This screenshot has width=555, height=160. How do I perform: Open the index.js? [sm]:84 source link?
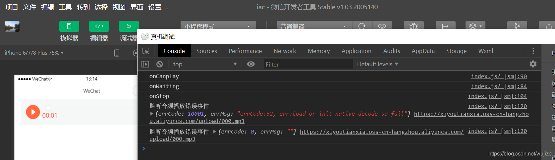[x=499, y=86]
